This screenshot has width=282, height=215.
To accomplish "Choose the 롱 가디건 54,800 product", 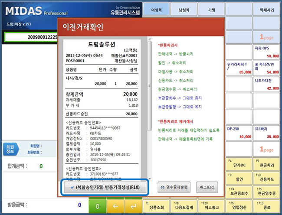I will pyautogui.click(x=266, y=68).
